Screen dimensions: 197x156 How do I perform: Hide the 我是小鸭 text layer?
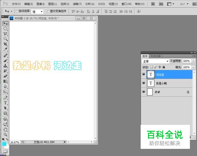144,83
